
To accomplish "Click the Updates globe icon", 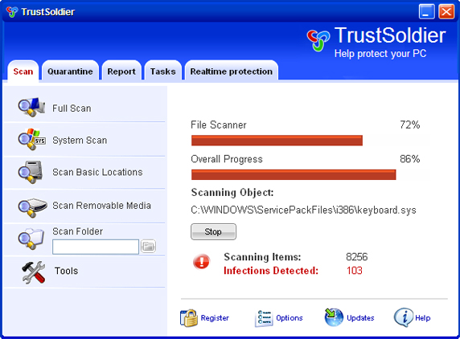I will point(334,317).
